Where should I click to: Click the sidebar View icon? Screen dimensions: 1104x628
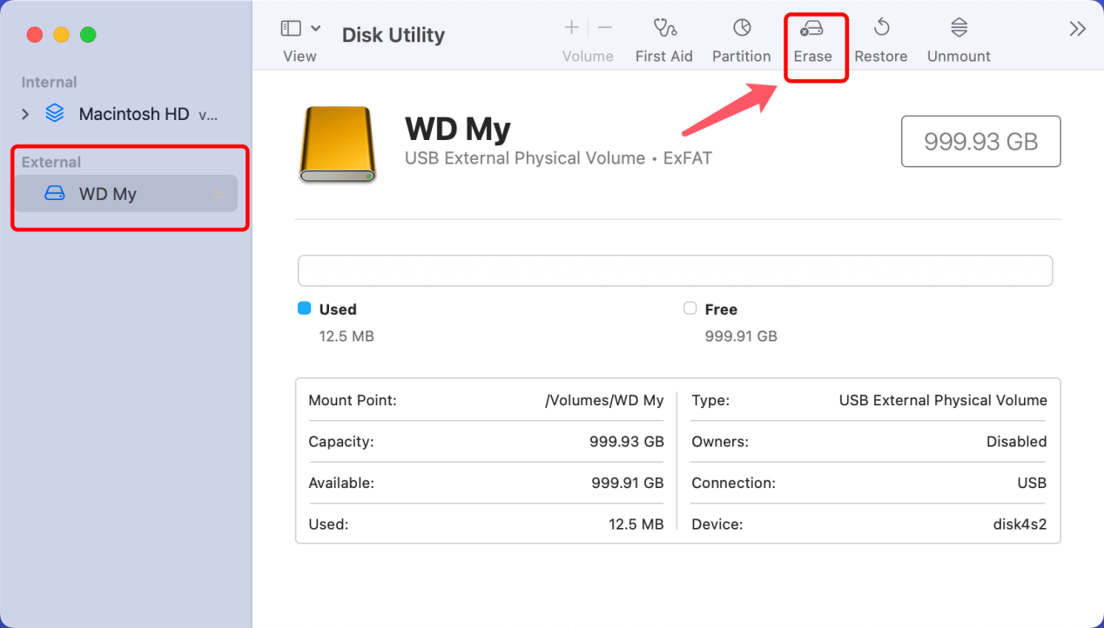coord(290,27)
